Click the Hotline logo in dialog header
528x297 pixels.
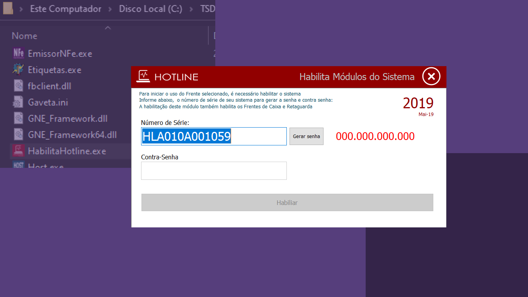click(167, 77)
